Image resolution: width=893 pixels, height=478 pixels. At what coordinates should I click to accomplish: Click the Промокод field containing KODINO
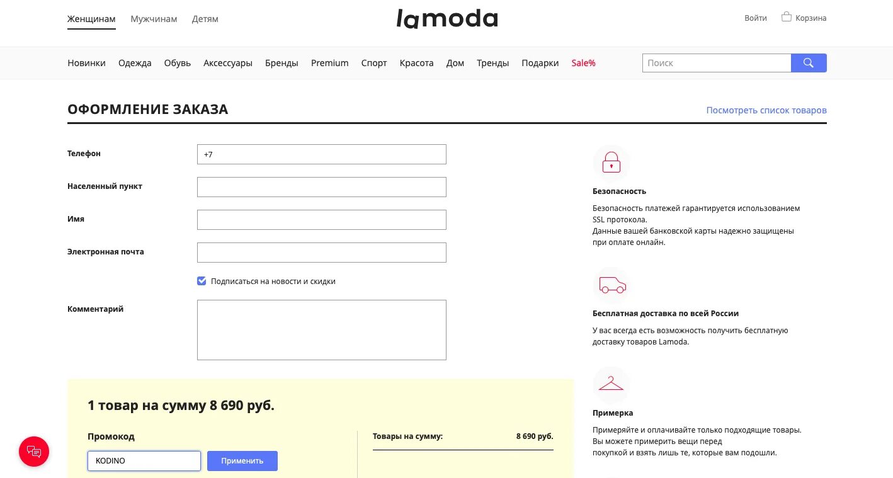click(x=144, y=461)
